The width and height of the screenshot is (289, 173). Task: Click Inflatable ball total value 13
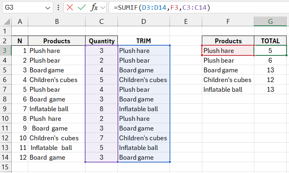pyautogui.click(x=270, y=89)
